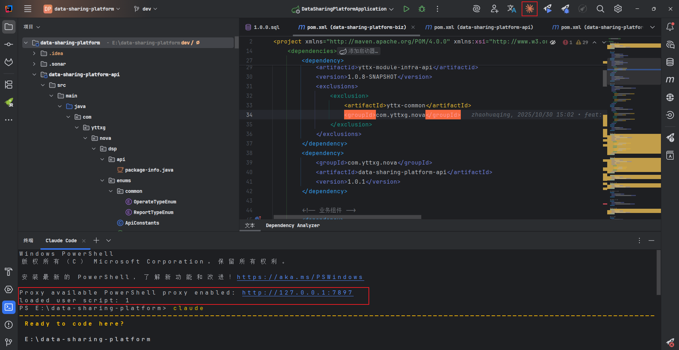Viewport: 679px width, 350px height.
Task: Open Search Everywhere magnifier icon
Action: 600,9
